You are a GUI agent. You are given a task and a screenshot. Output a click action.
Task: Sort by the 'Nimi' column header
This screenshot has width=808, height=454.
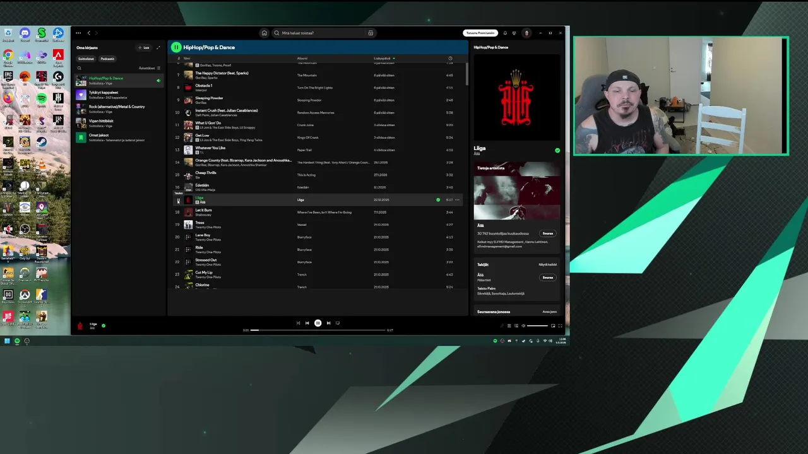187,59
